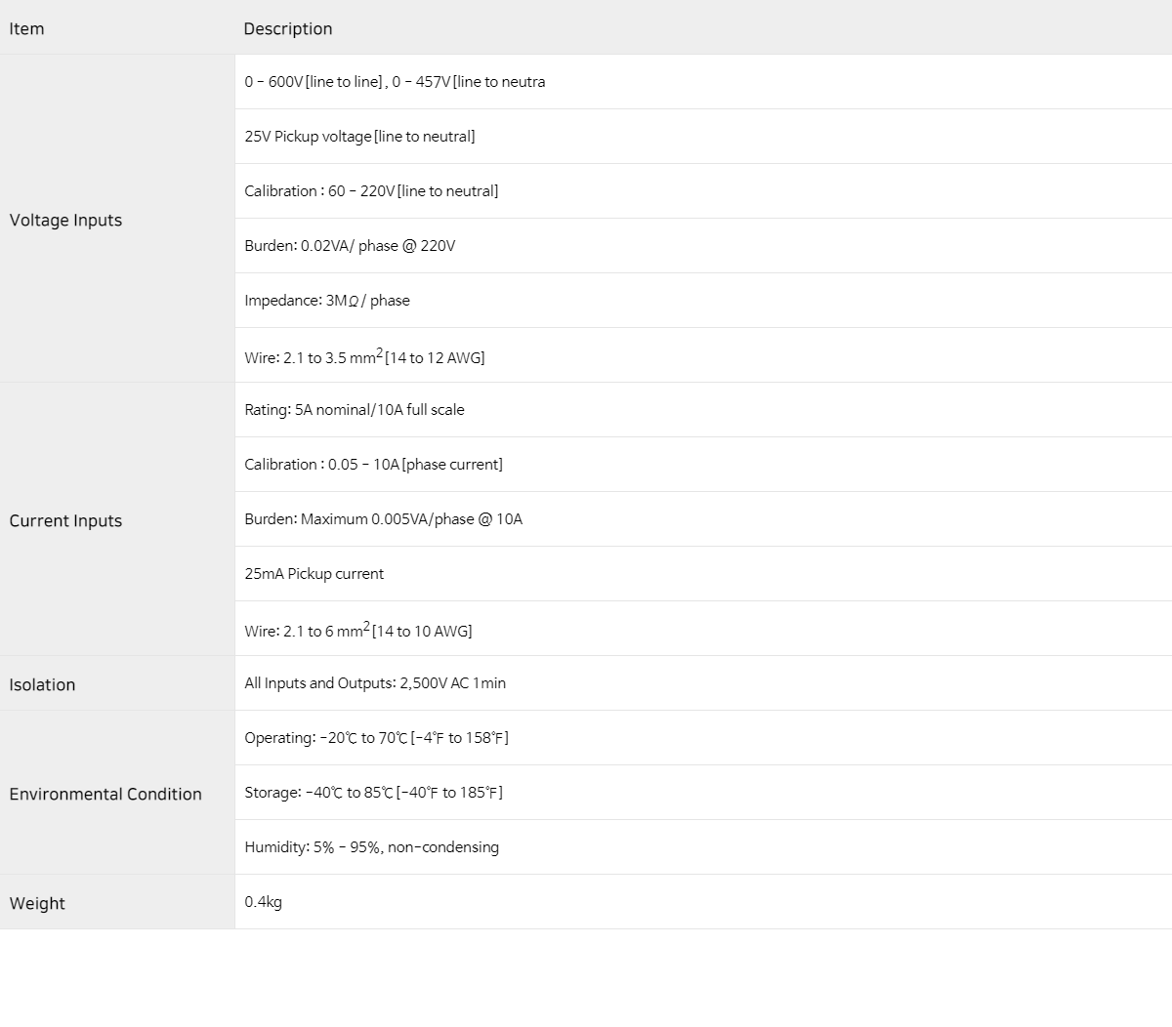
Task: Click Humidity 5% – 95% entry
Action: point(371,847)
